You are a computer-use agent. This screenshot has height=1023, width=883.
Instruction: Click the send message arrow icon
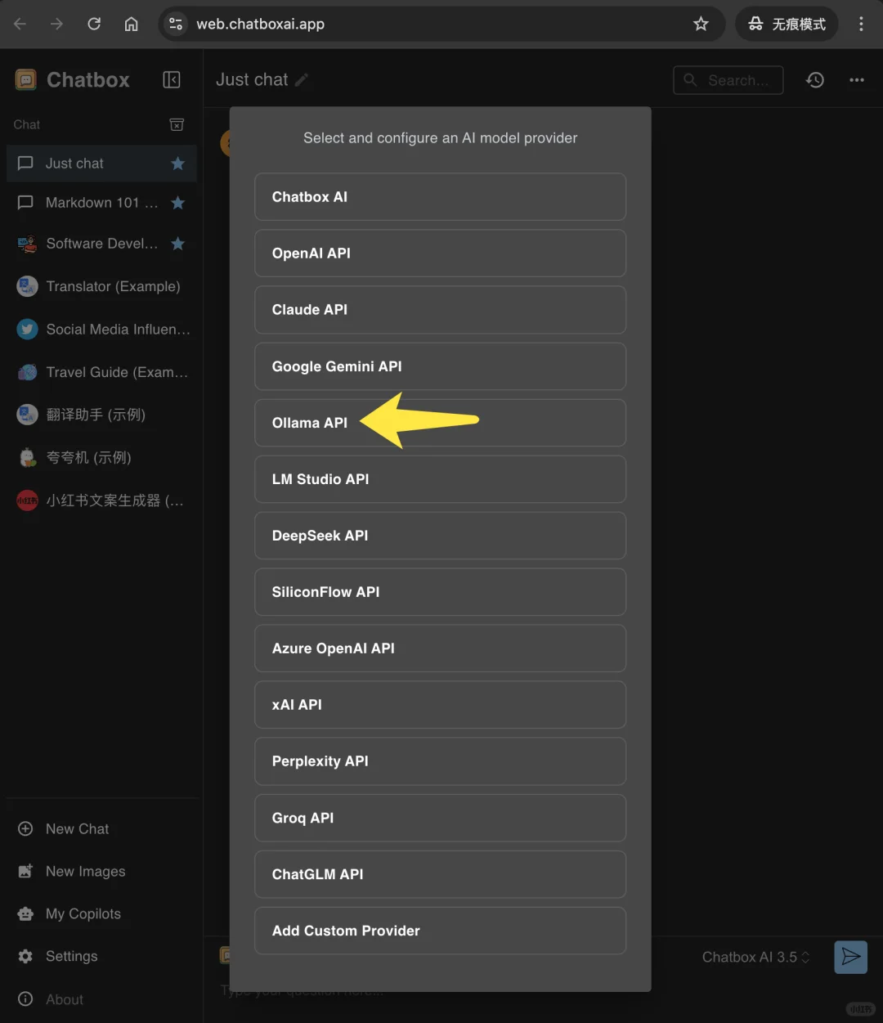click(x=850, y=957)
